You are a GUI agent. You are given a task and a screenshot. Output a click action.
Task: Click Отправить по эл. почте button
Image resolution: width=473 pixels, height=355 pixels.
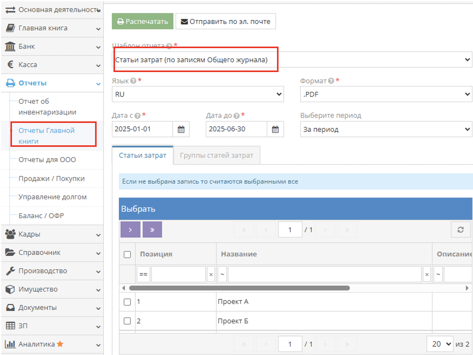tap(225, 21)
